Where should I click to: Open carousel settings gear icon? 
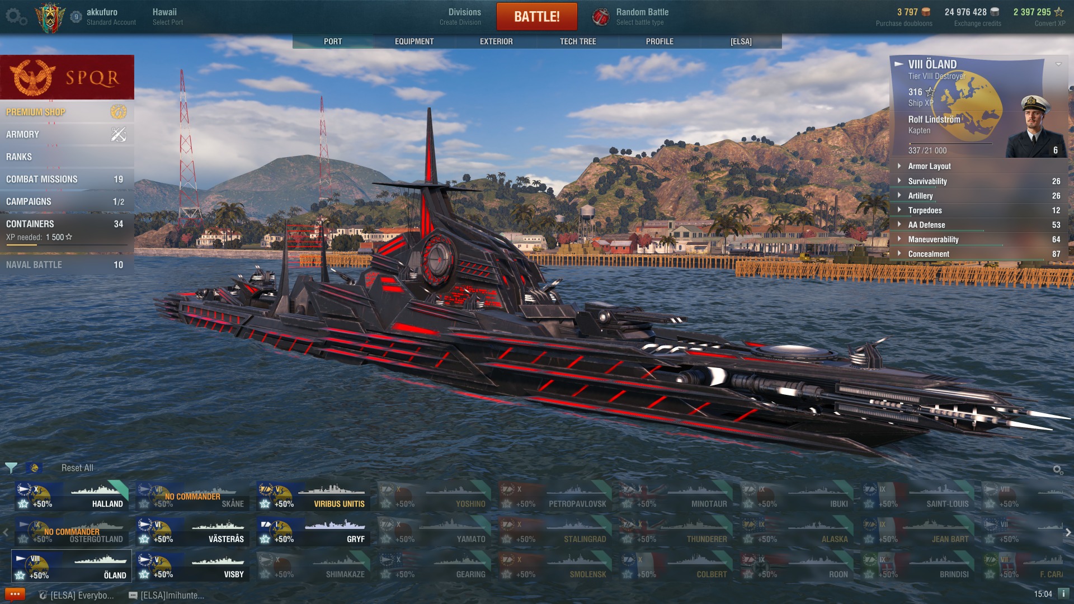1058,470
